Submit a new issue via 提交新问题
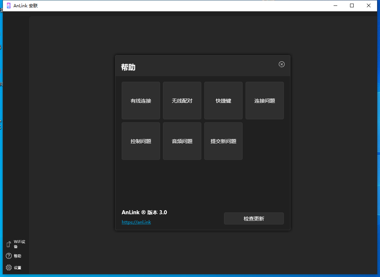The height and width of the screenshot is (277, 380). pos(223,141)
